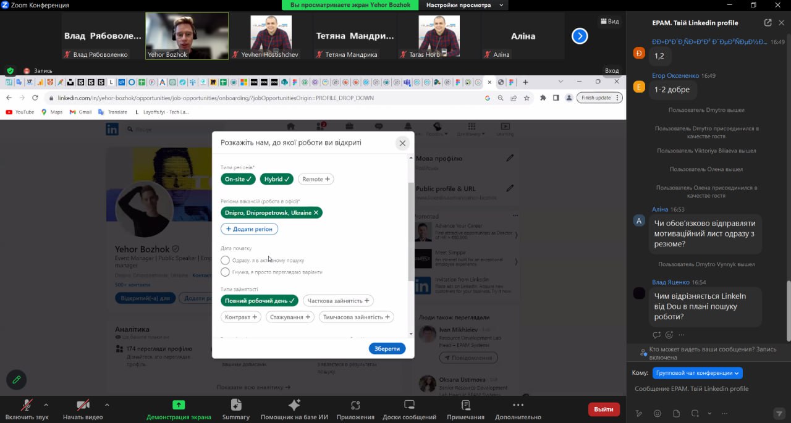The image size is (791, 423).
Task: Click the Демонстрация экрана share screen icon
Action: click(179, 405)
